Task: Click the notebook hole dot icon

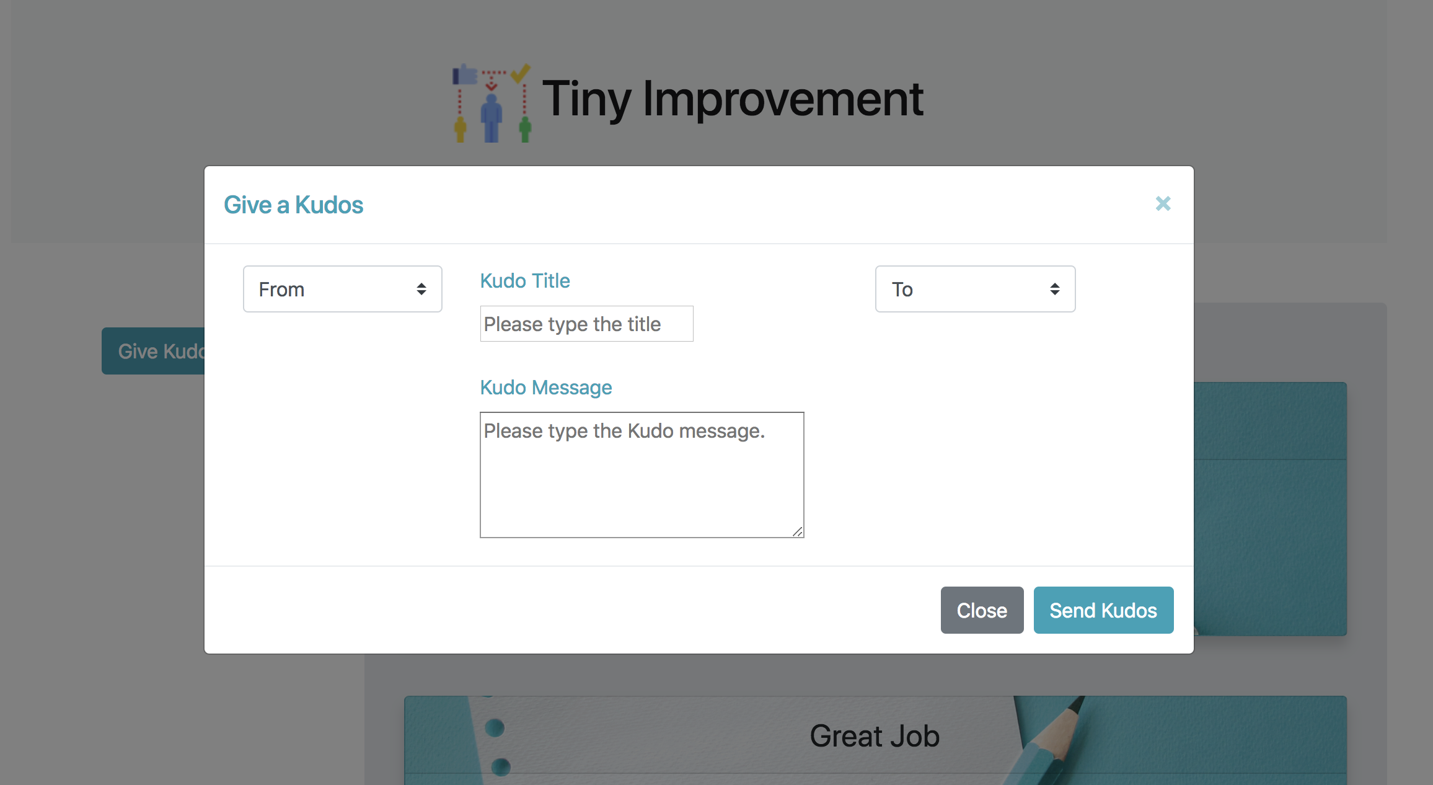Action: pyautogui.click(x=495, y=727)
